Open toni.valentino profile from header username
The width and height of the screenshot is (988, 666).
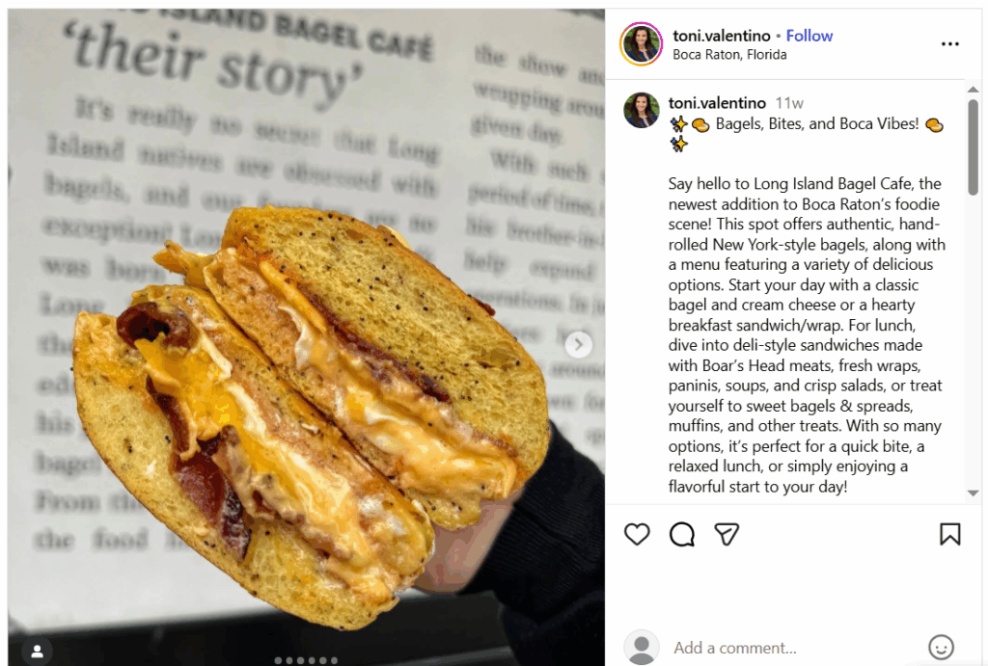coord(722,36)
